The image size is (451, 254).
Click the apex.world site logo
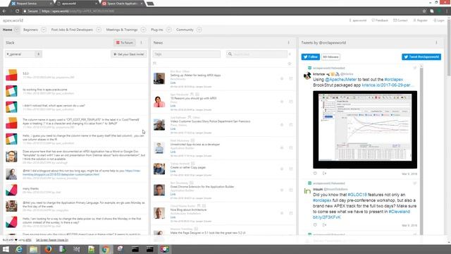point(13,20)
